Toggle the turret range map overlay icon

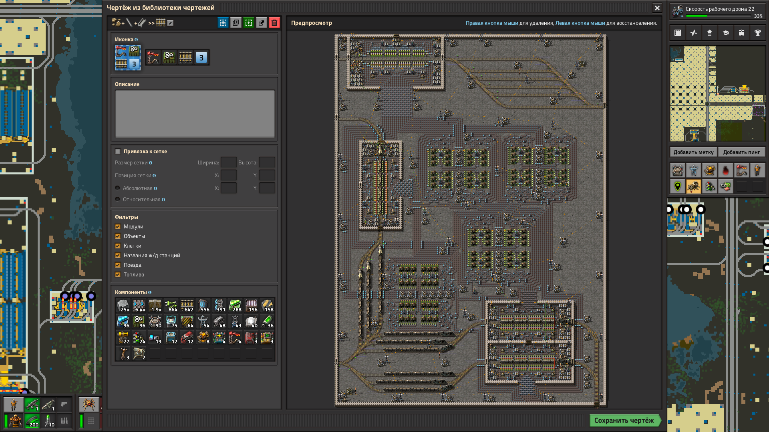pyautogui.click(x=710, y=170)
